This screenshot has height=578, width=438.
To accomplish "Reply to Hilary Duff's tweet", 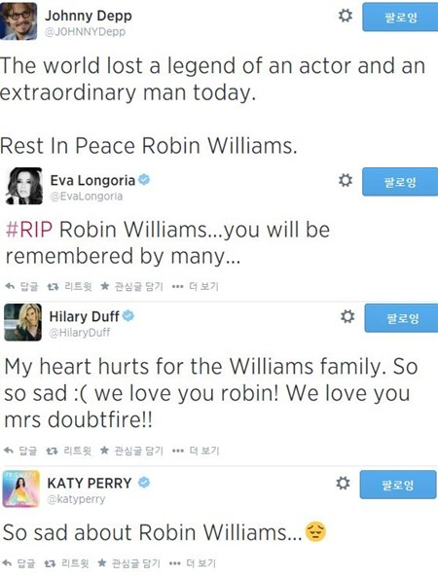I will [21, 451].
